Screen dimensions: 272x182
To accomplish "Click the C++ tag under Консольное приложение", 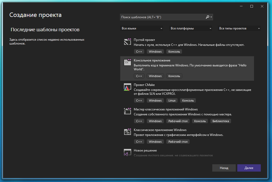I will (x=139, y=76).
